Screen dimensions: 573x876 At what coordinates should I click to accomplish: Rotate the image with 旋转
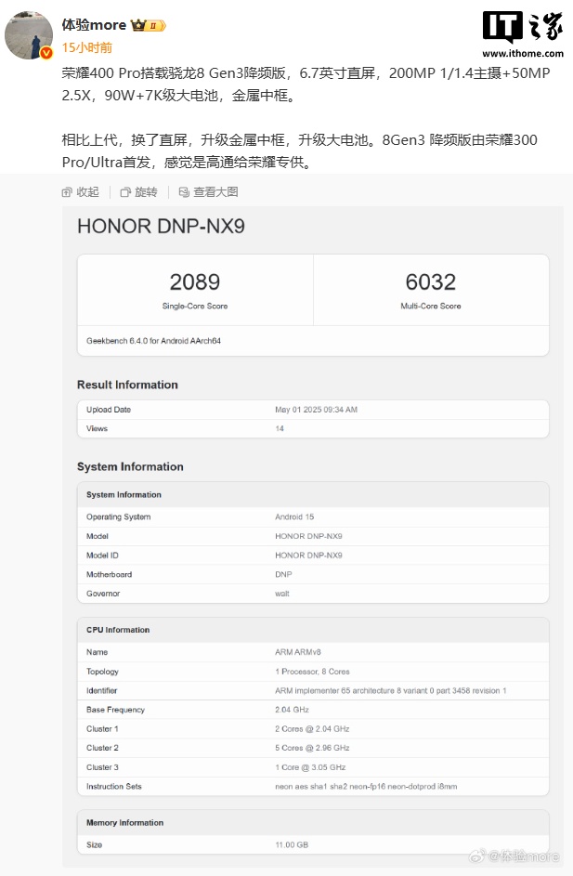click(x=139, y=192)
